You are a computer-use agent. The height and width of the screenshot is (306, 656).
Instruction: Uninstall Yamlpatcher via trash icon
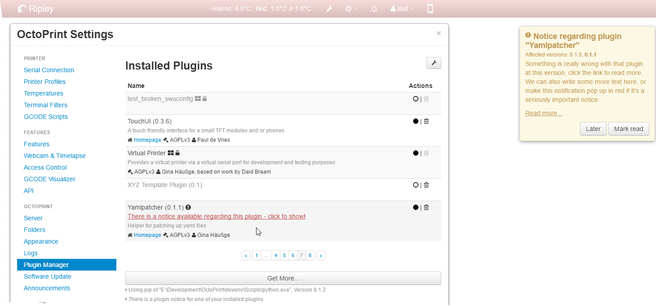(x=426, y=207)
